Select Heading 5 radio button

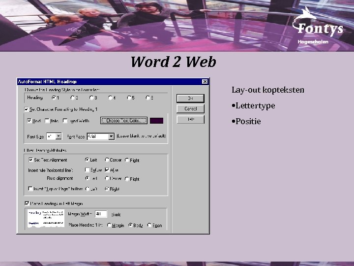pos(129,98)
